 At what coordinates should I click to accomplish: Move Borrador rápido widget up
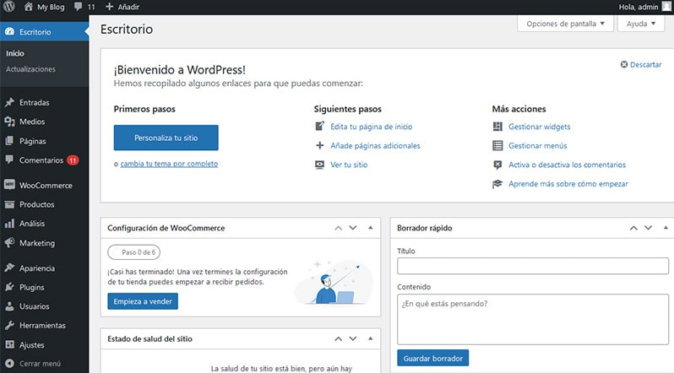[633, 228]
